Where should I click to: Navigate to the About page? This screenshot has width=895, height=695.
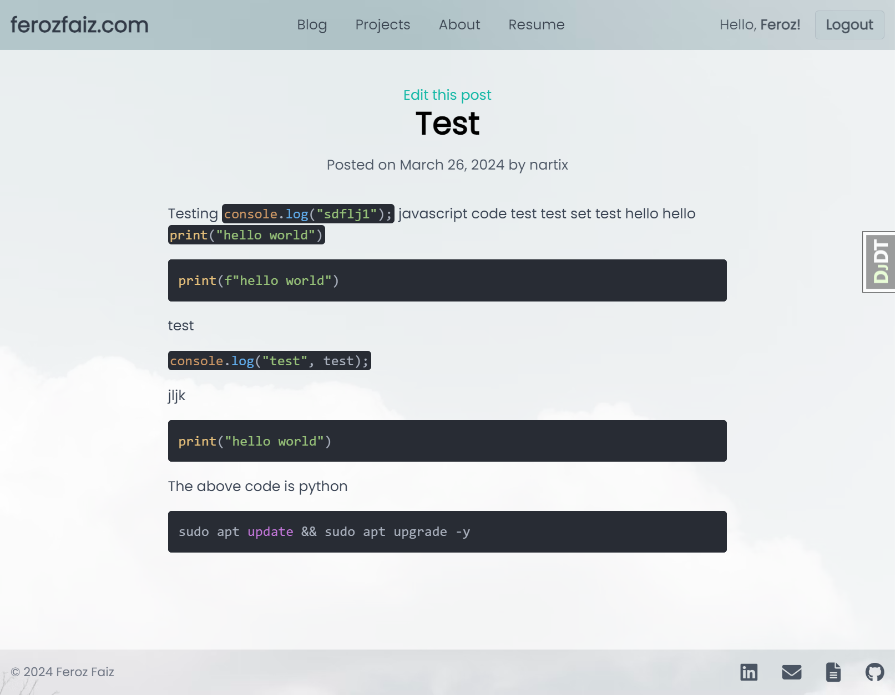click(459, 25)
